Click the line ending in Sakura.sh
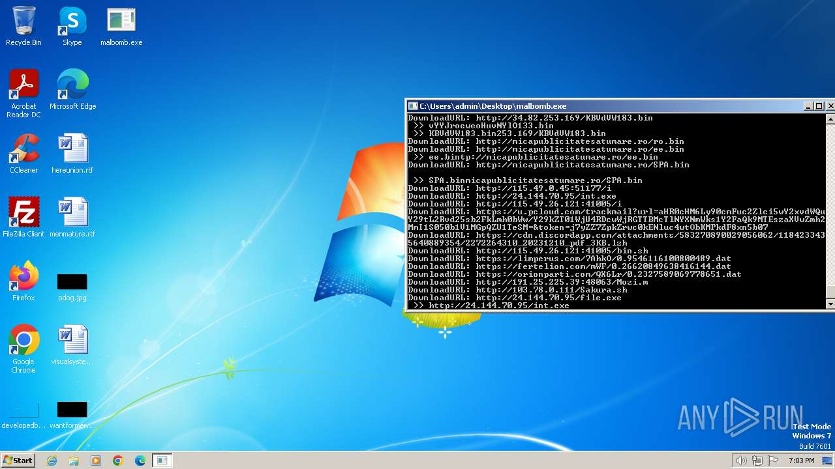This screenshot has height=469, width=835. 518,290
